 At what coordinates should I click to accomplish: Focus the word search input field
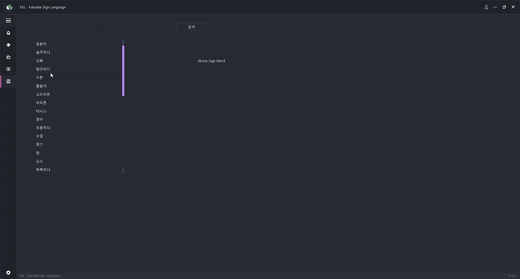pos(134,27)
